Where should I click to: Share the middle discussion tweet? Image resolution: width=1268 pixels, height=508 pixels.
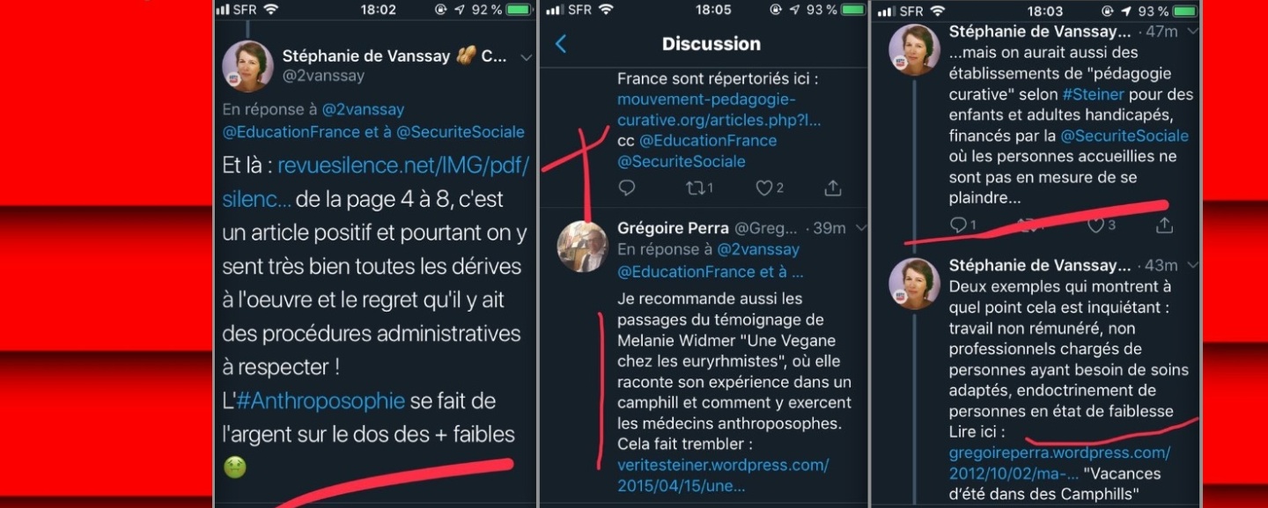click(x=832, y=188)
